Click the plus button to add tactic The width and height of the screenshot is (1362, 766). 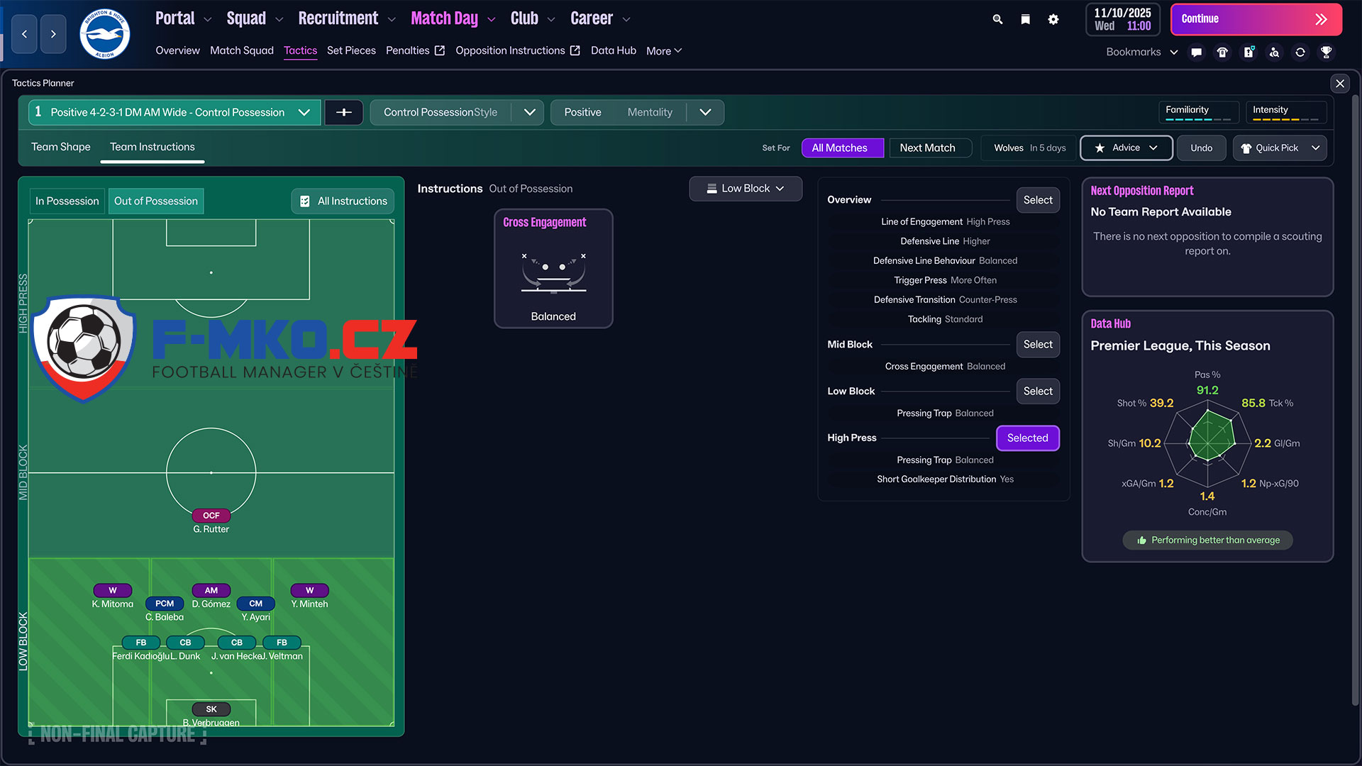[344, 112]
